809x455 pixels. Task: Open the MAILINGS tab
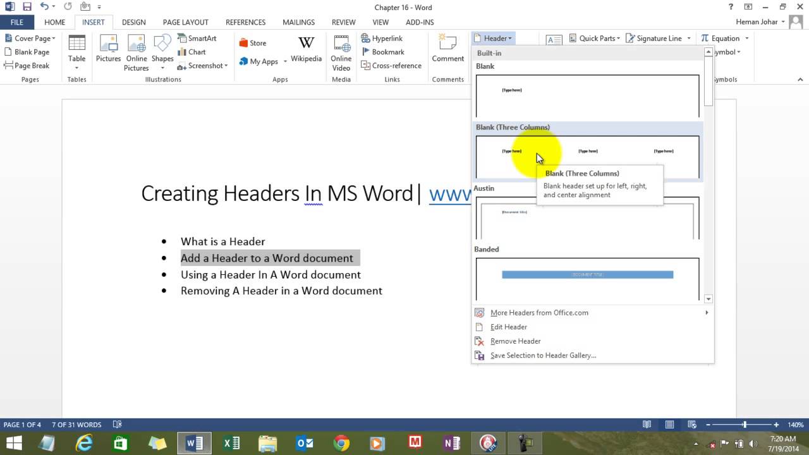(298, 22)
